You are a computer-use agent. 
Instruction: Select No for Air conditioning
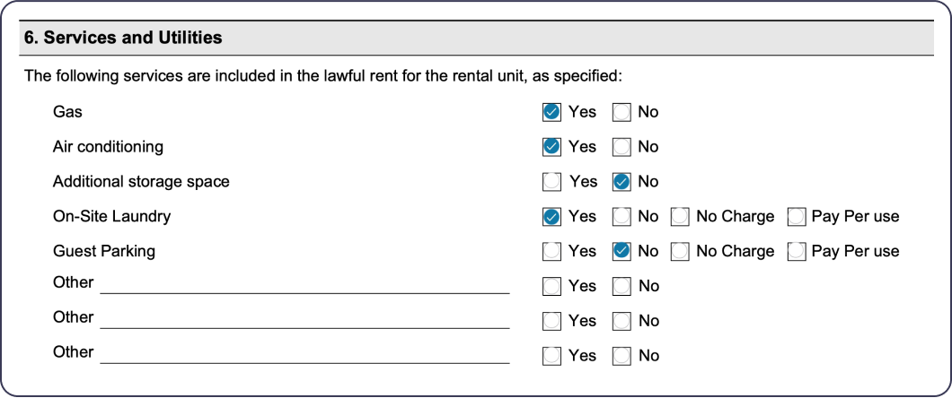[621, 147]
